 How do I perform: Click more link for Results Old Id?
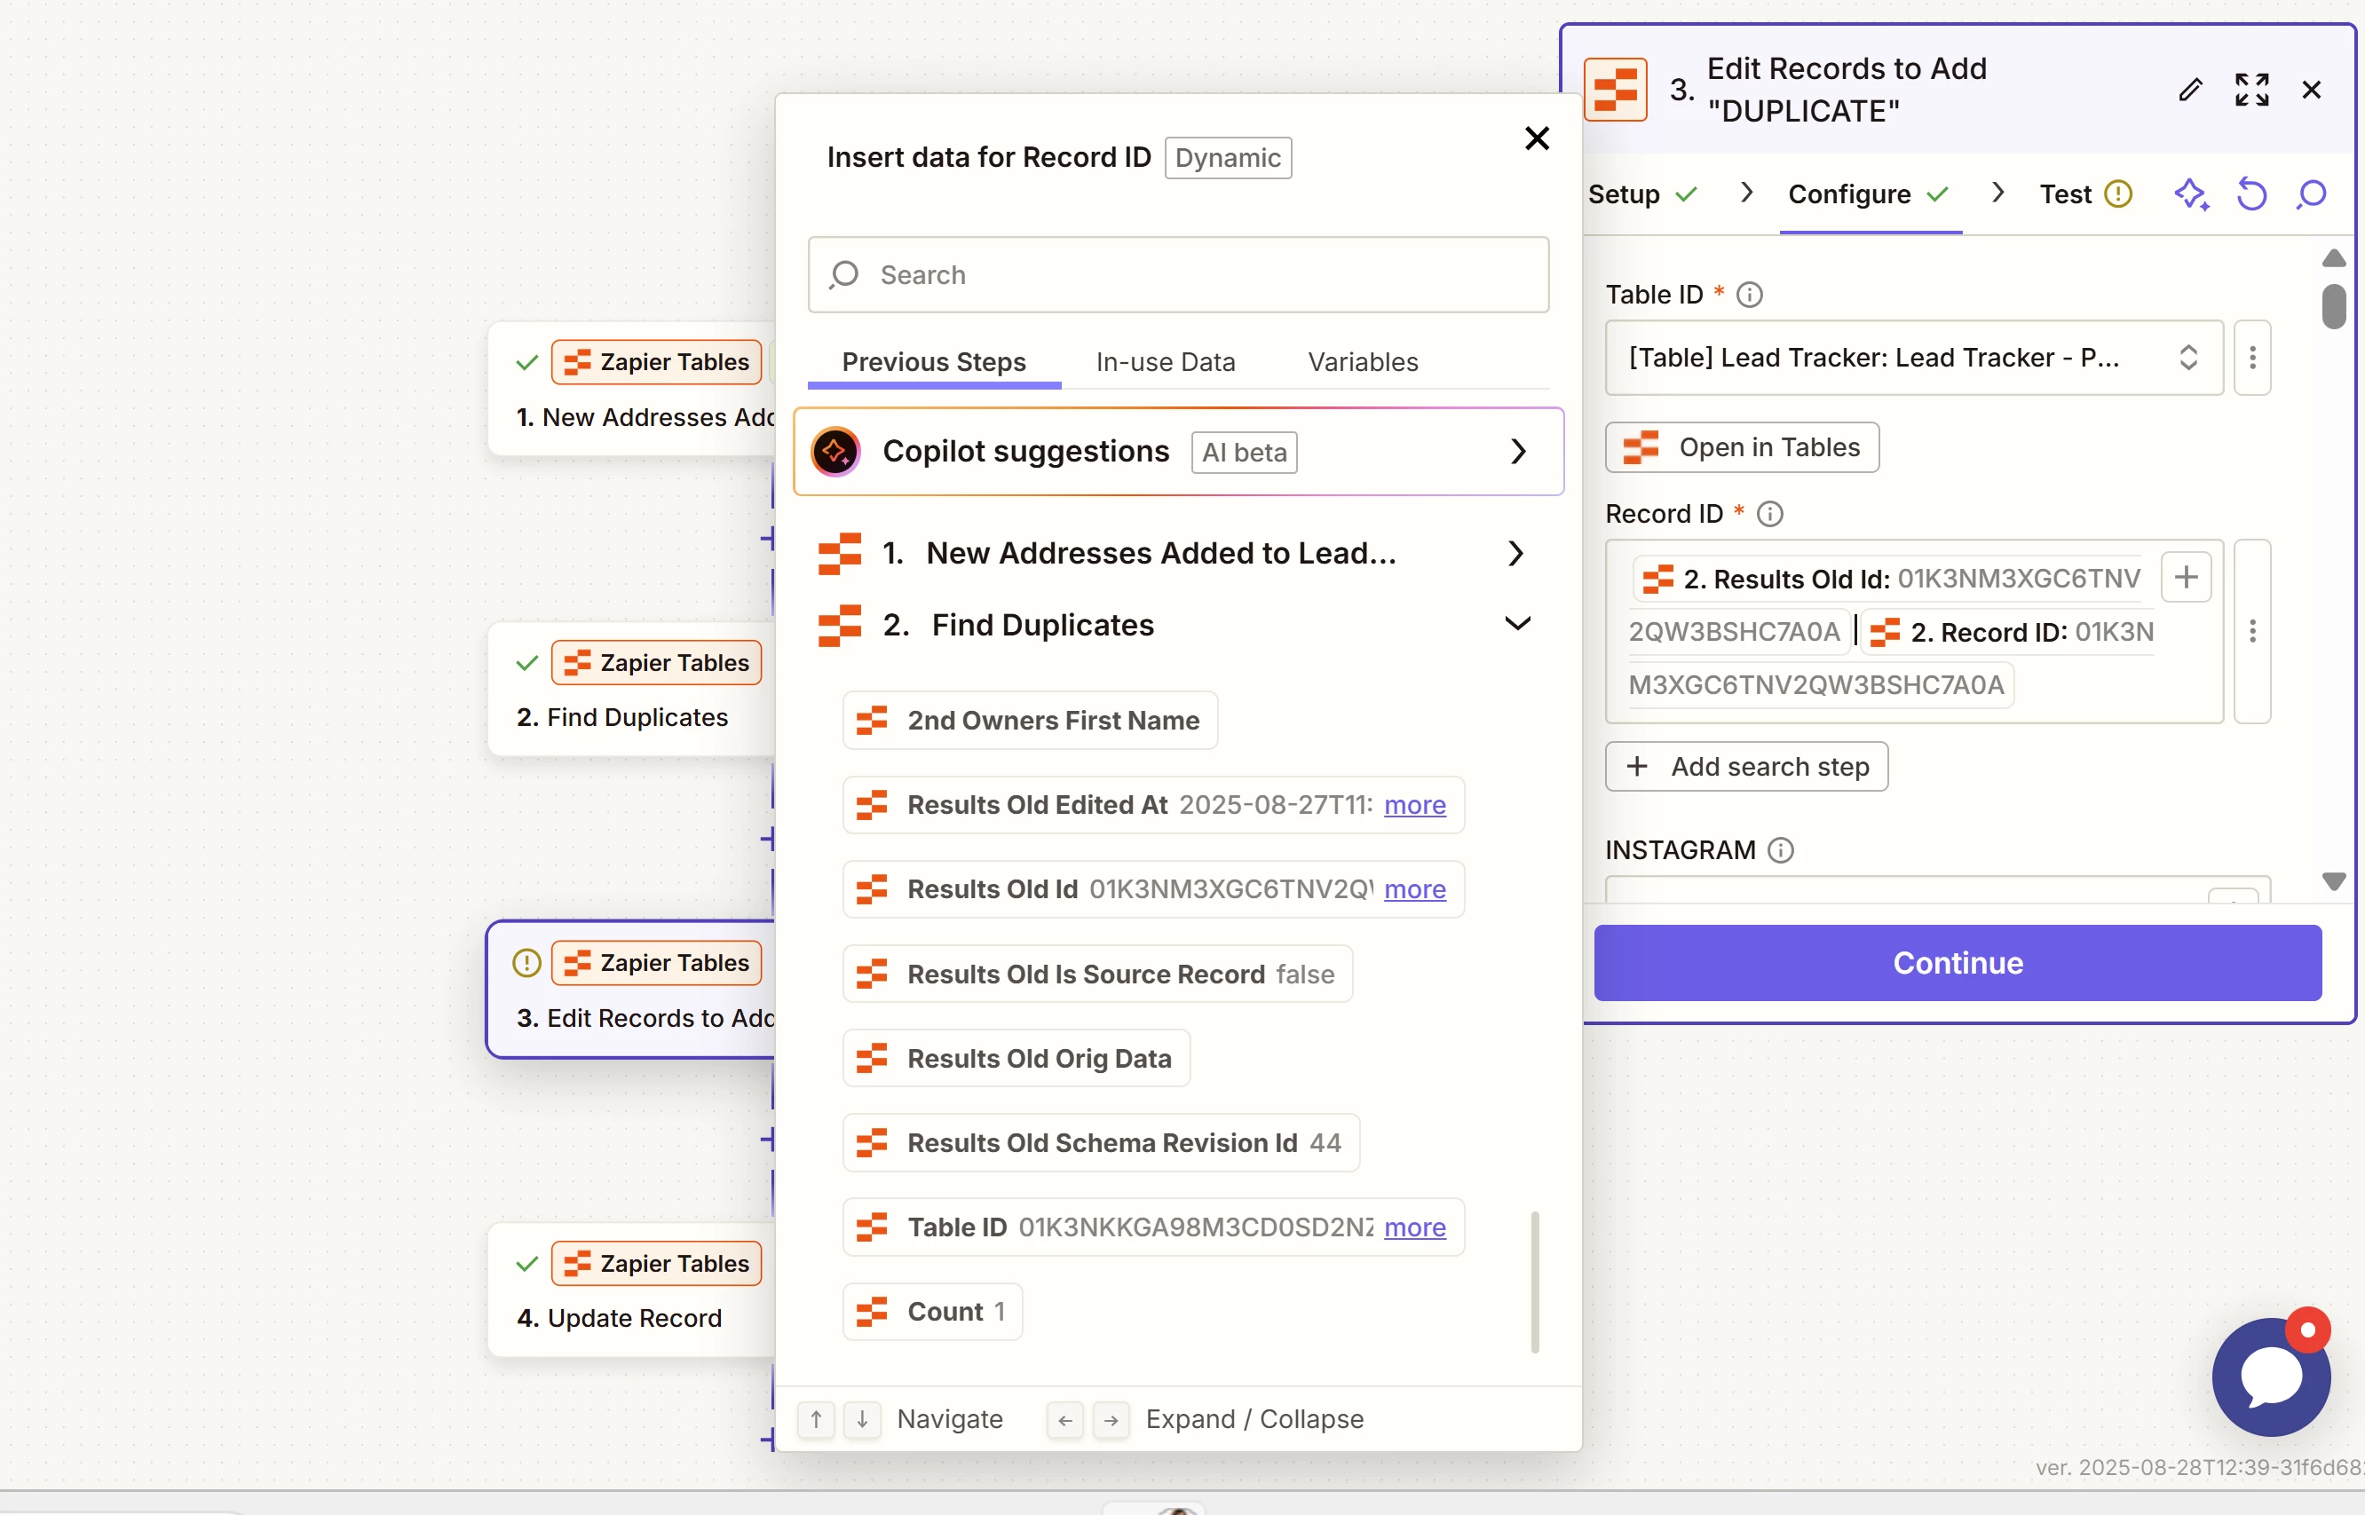point(1413,889)
